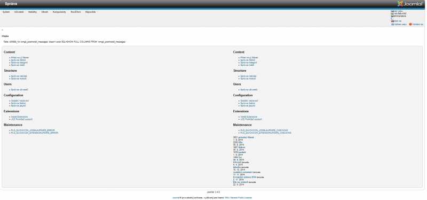Screen dimensions: 427x200
Task: Open the Rozšíření menu
Action: (76, 12)
